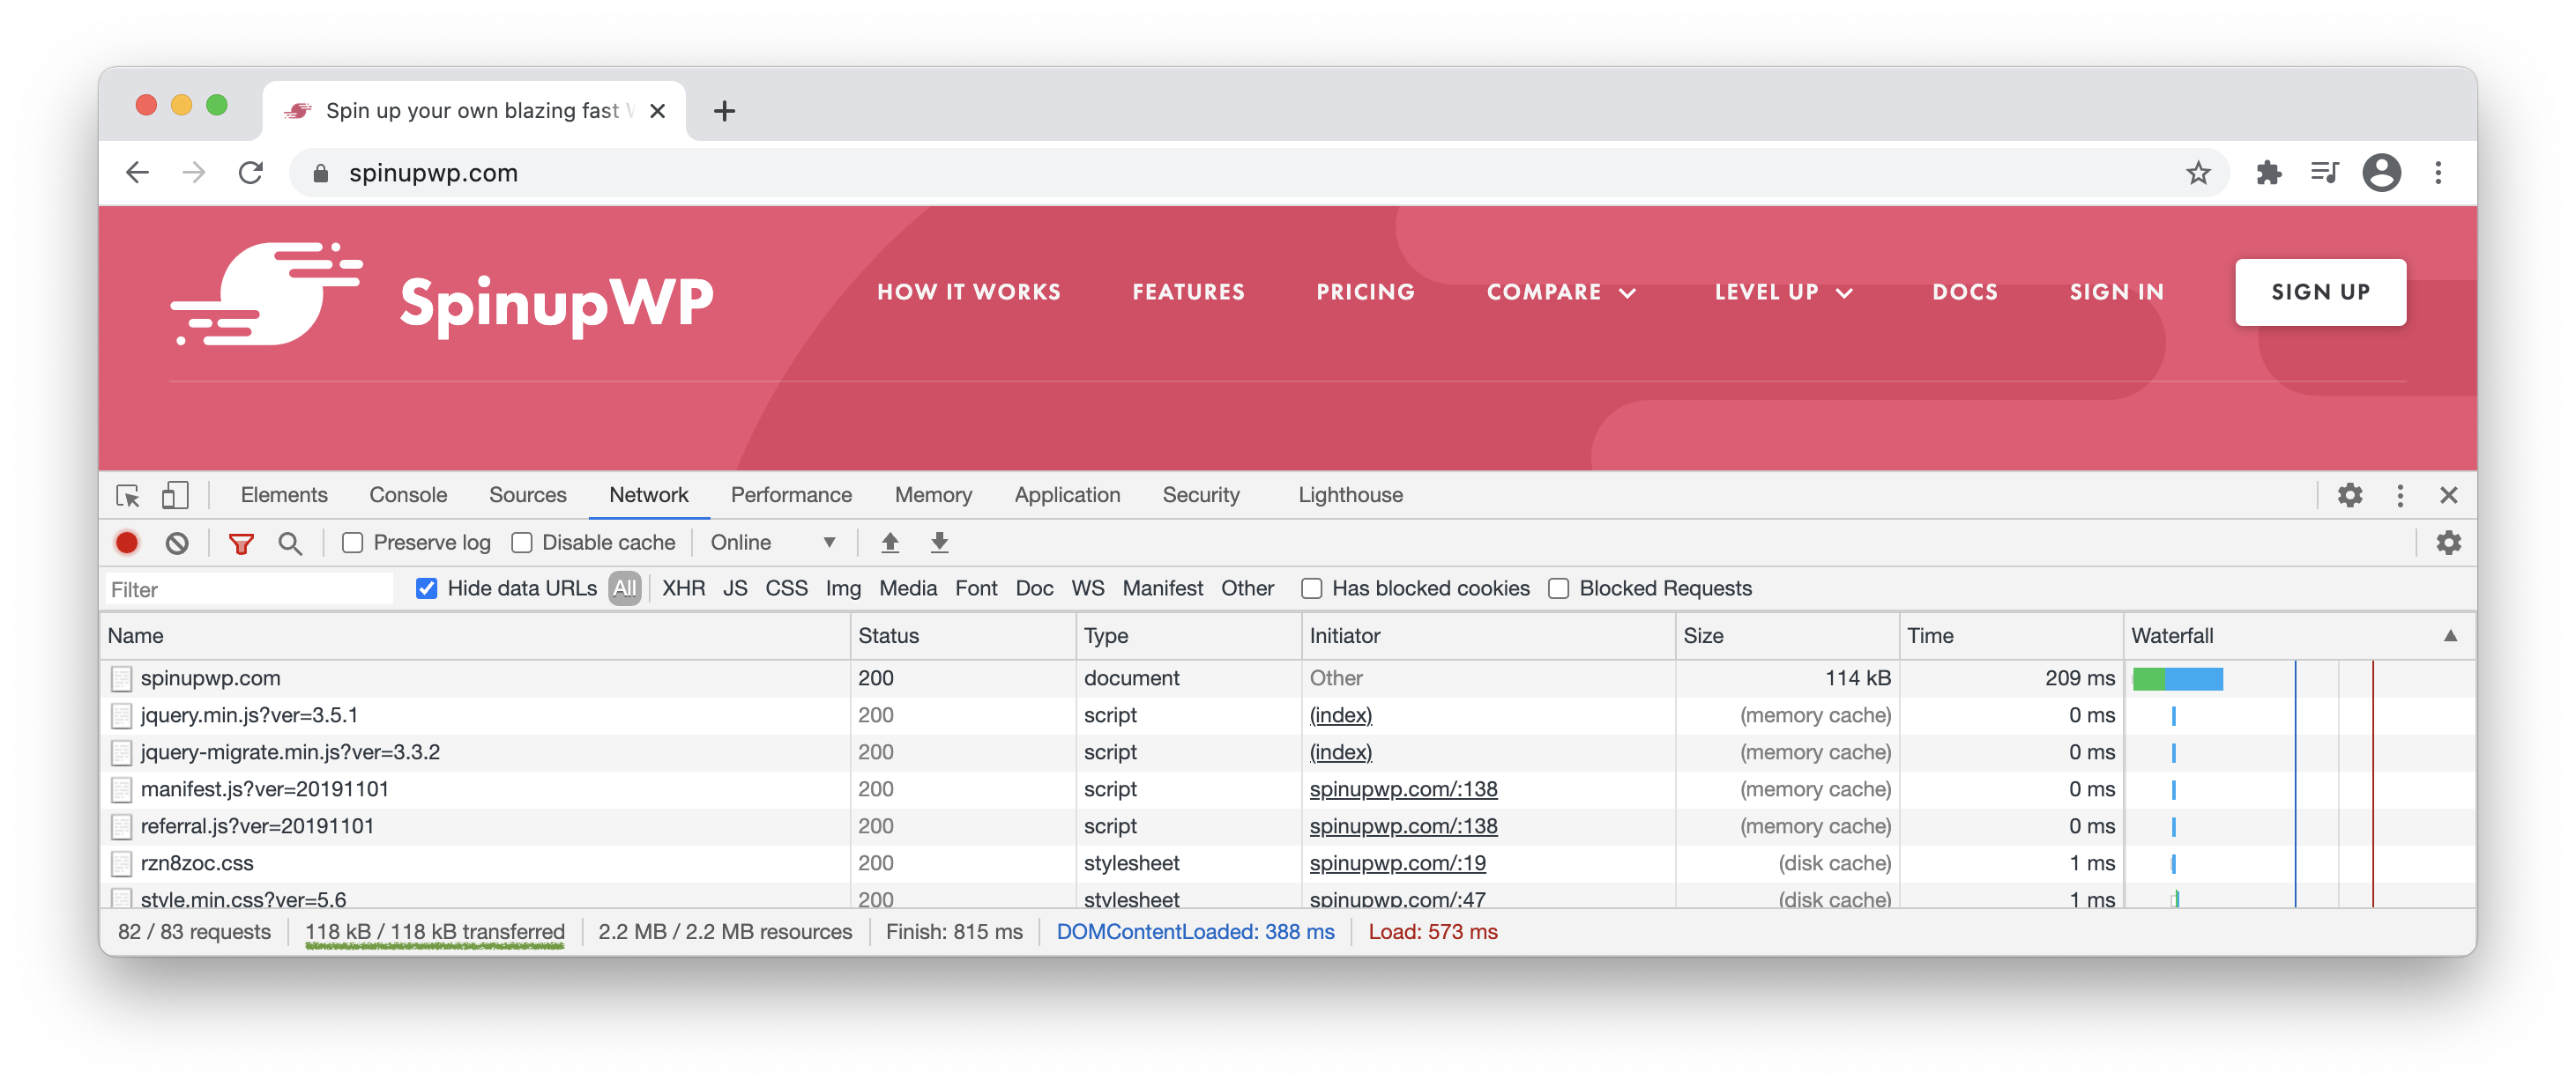2576x1087 pixels.
Task: Sort by Waterfall column arrow
Action: (x=2450, y=635)
